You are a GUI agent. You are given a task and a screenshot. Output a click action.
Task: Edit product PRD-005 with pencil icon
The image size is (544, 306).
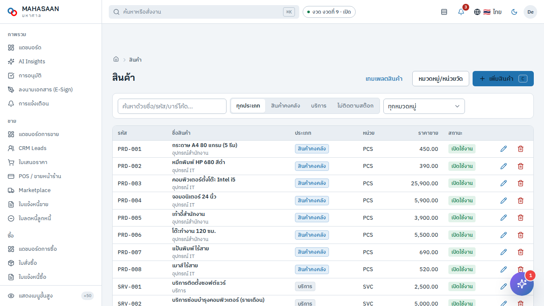click(504, 218)
